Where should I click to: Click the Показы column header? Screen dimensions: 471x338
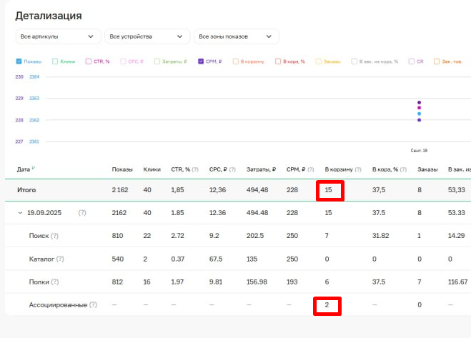[x=122, y=169]
